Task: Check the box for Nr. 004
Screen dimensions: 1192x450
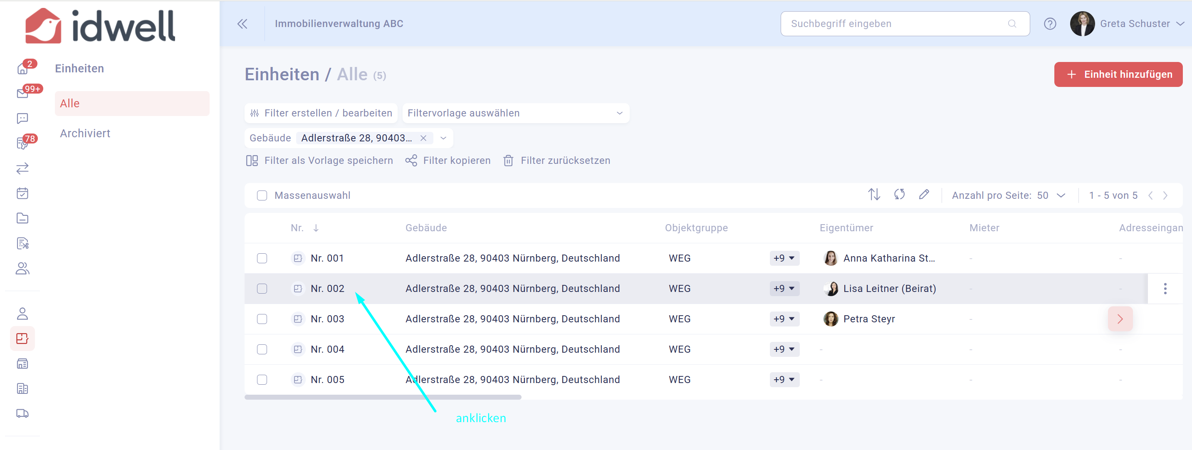Action: pyautogui.click(x=262, y=349)
